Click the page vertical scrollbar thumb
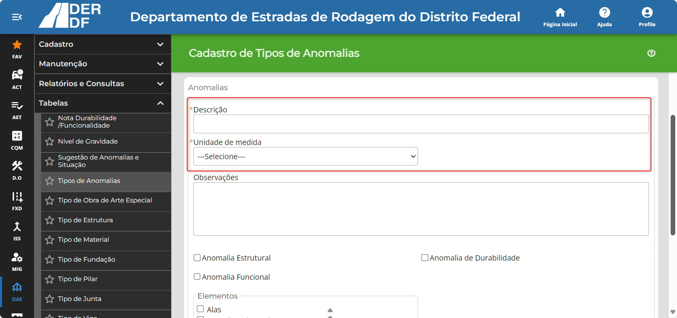The image size is (677, 318). 673,175
